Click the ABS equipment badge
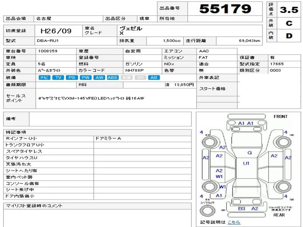Image resolution: width=303 pixels, height=227 pixels. (x=112, y=78)
